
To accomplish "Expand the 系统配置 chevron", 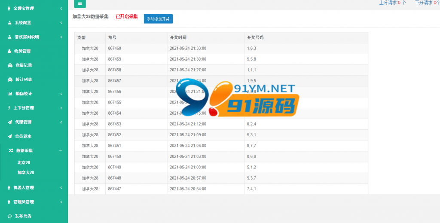I will pos(61,23).
